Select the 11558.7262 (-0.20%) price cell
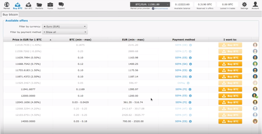The width and height of the screenshot is (262, 134). [x=28, y=52]
